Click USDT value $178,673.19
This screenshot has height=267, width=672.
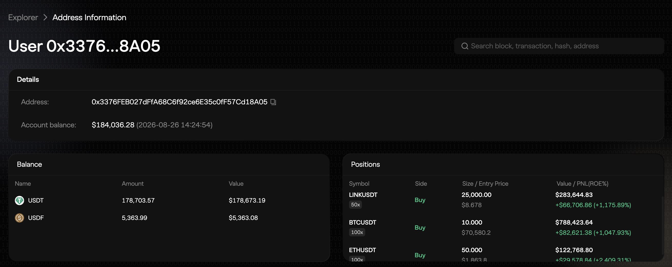(247, 201)
